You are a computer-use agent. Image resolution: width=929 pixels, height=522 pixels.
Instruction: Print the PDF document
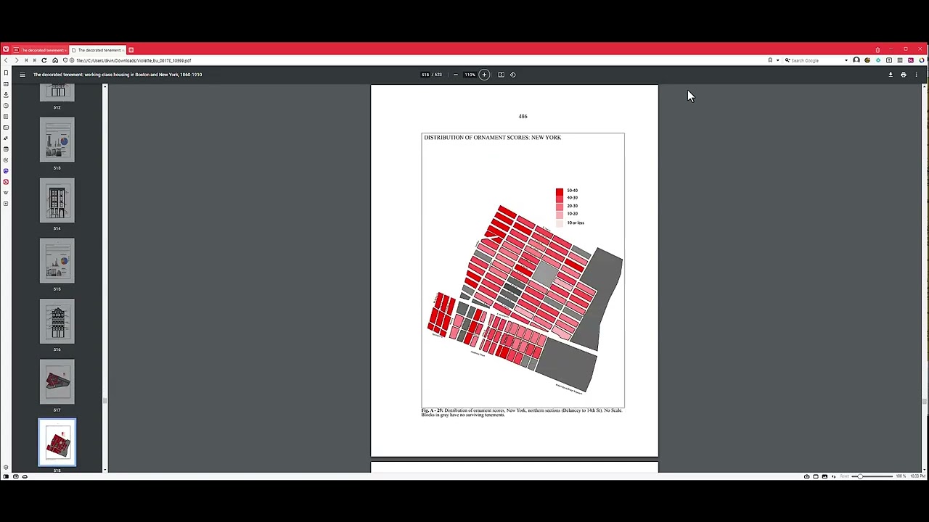click(904, 75)
